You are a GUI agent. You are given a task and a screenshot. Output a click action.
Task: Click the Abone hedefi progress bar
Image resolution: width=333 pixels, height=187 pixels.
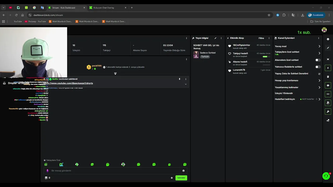(x=266, y=65)
